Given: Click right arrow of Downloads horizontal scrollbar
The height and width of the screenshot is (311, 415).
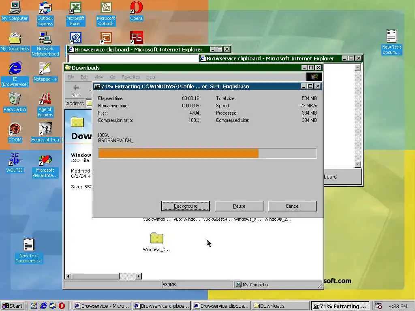Looking at the screenshot, I should (x=139, y=276).
